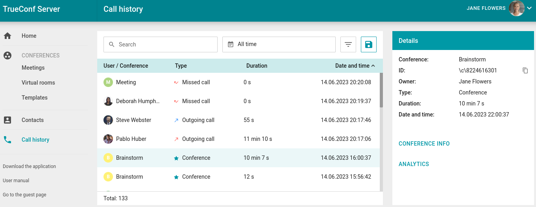
Task: Select the Deborah Humph… call row
Action: click(238, 101)
